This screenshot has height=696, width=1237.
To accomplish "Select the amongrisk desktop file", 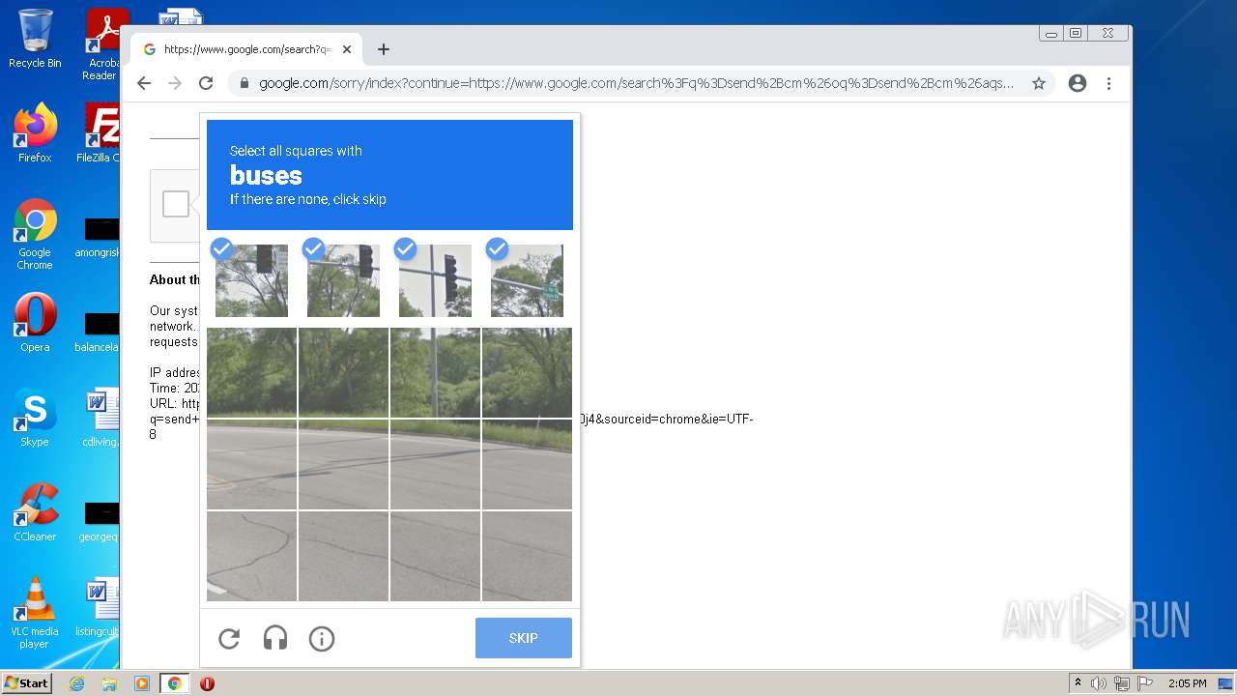I will click(x=99, y=237).
